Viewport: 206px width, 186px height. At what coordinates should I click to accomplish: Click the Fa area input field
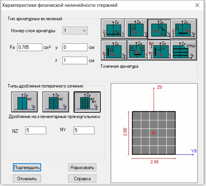[x=30, y=47]
